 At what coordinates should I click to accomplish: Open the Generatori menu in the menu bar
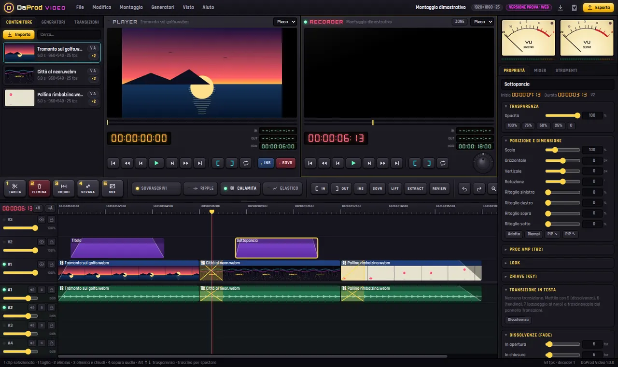point(163,7)
